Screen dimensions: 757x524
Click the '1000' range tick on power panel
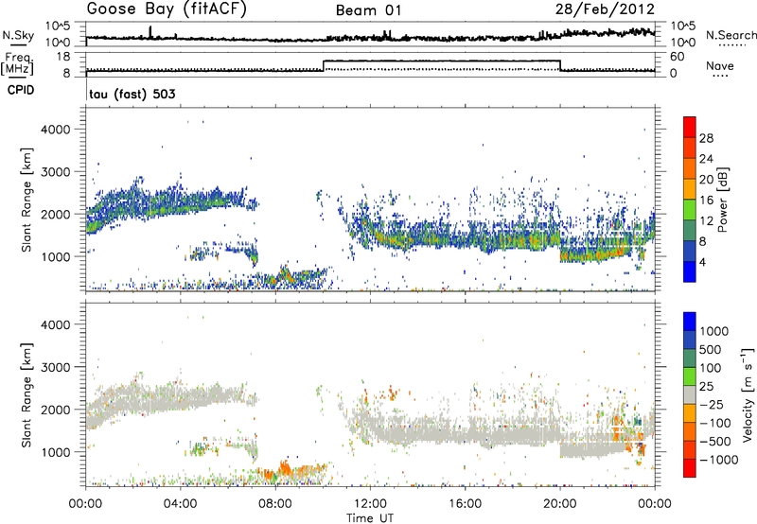55,256
